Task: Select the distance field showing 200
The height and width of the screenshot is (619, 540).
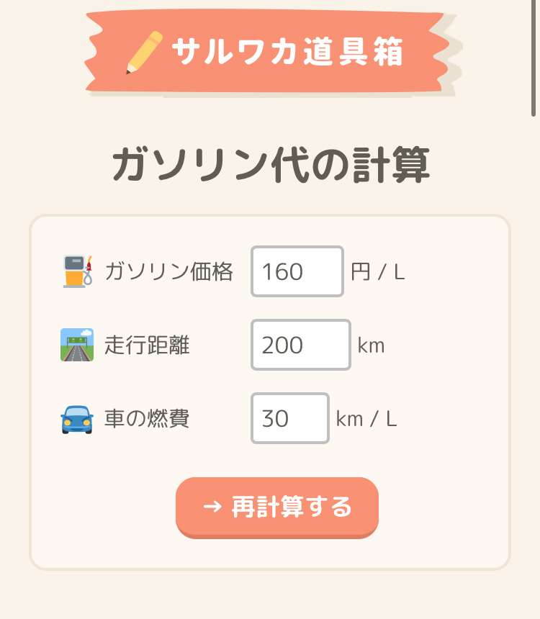Action: click(x=300, y=345)
